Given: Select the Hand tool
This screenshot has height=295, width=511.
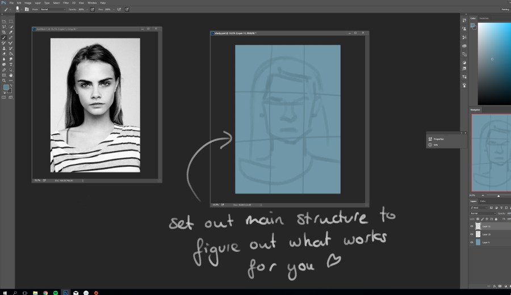Looking at the screenshot, I should click(11, 75).
